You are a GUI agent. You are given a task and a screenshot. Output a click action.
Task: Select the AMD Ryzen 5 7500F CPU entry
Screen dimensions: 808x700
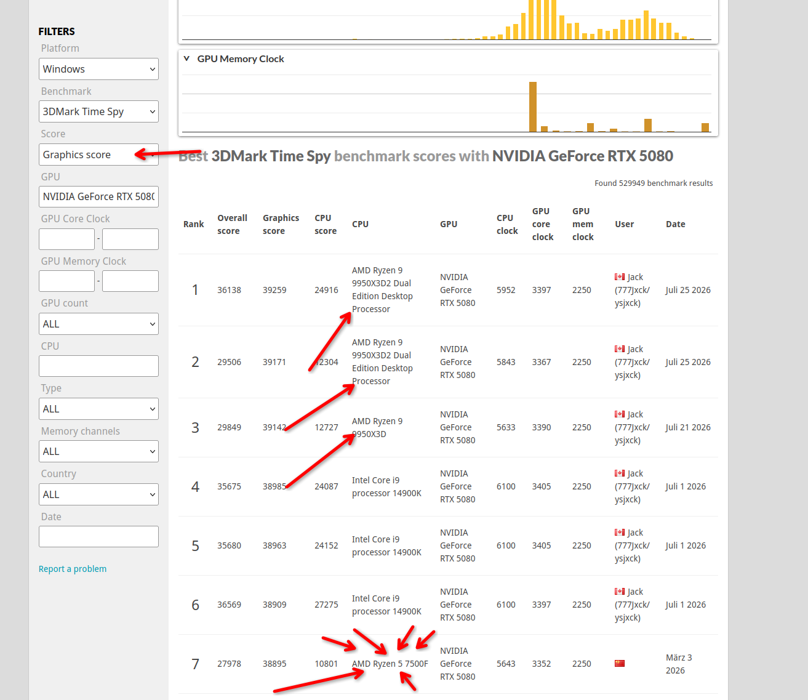click(x=390, y=664)
